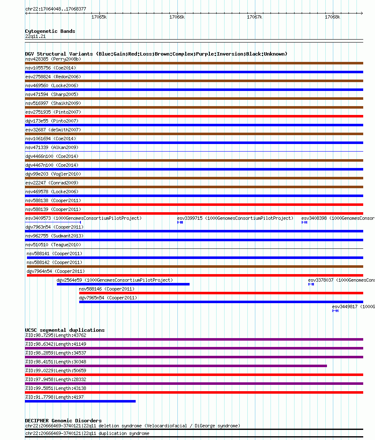375x440 pixels.
Task: Select the dgv4467n100 (Coe2014) label
Action: pos(52,165)
